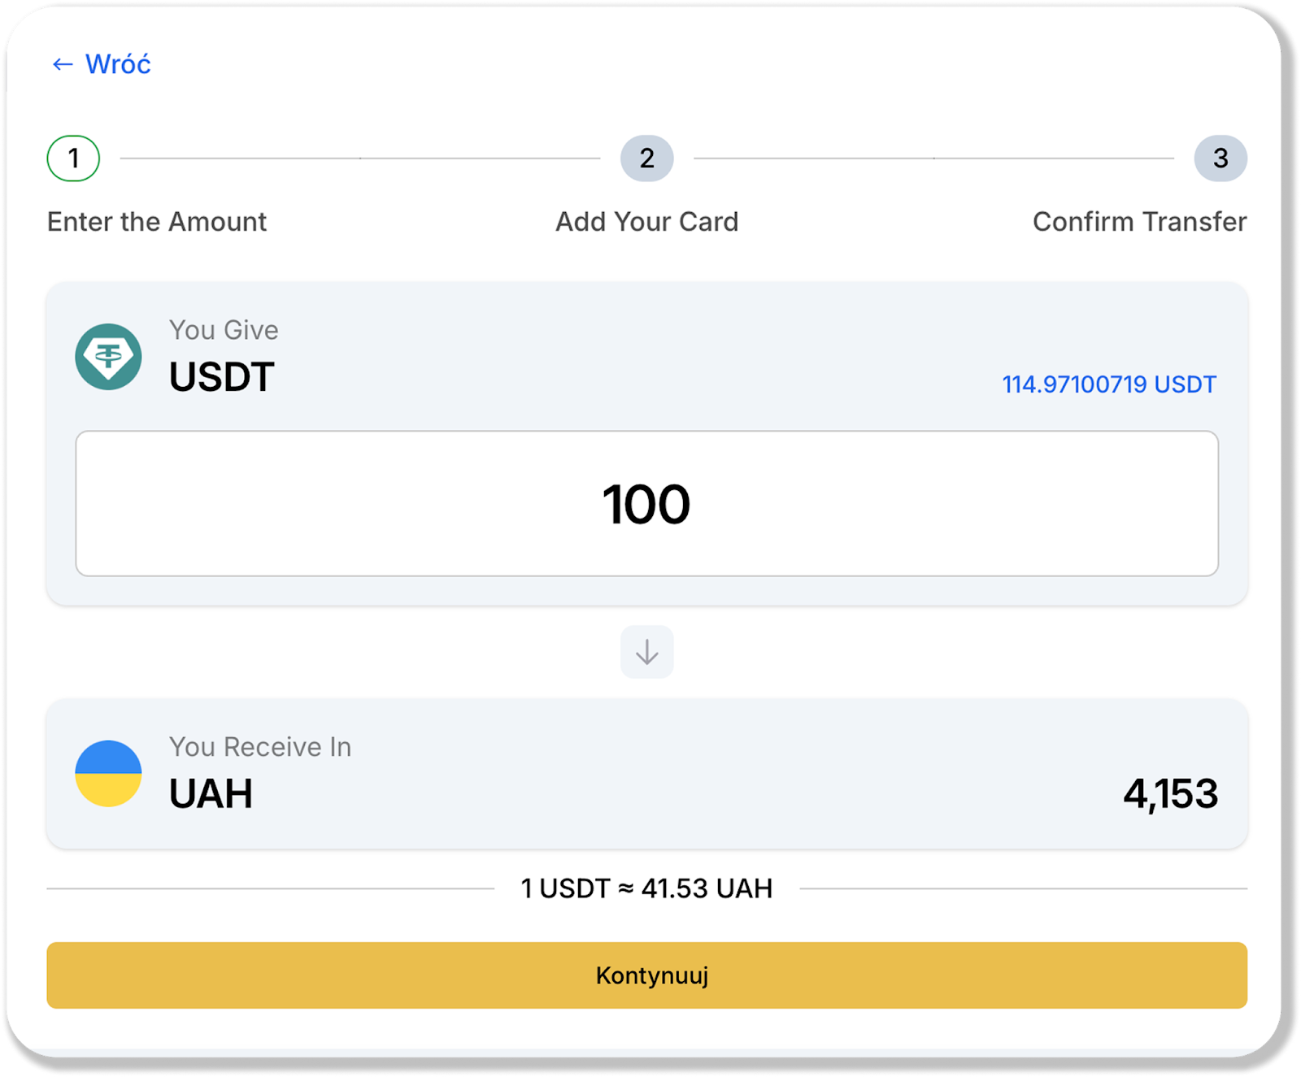1301x1077 pixels.
Task: Use the 114.97100719 USDT balance link
Action: click(x=1108, y=384)
